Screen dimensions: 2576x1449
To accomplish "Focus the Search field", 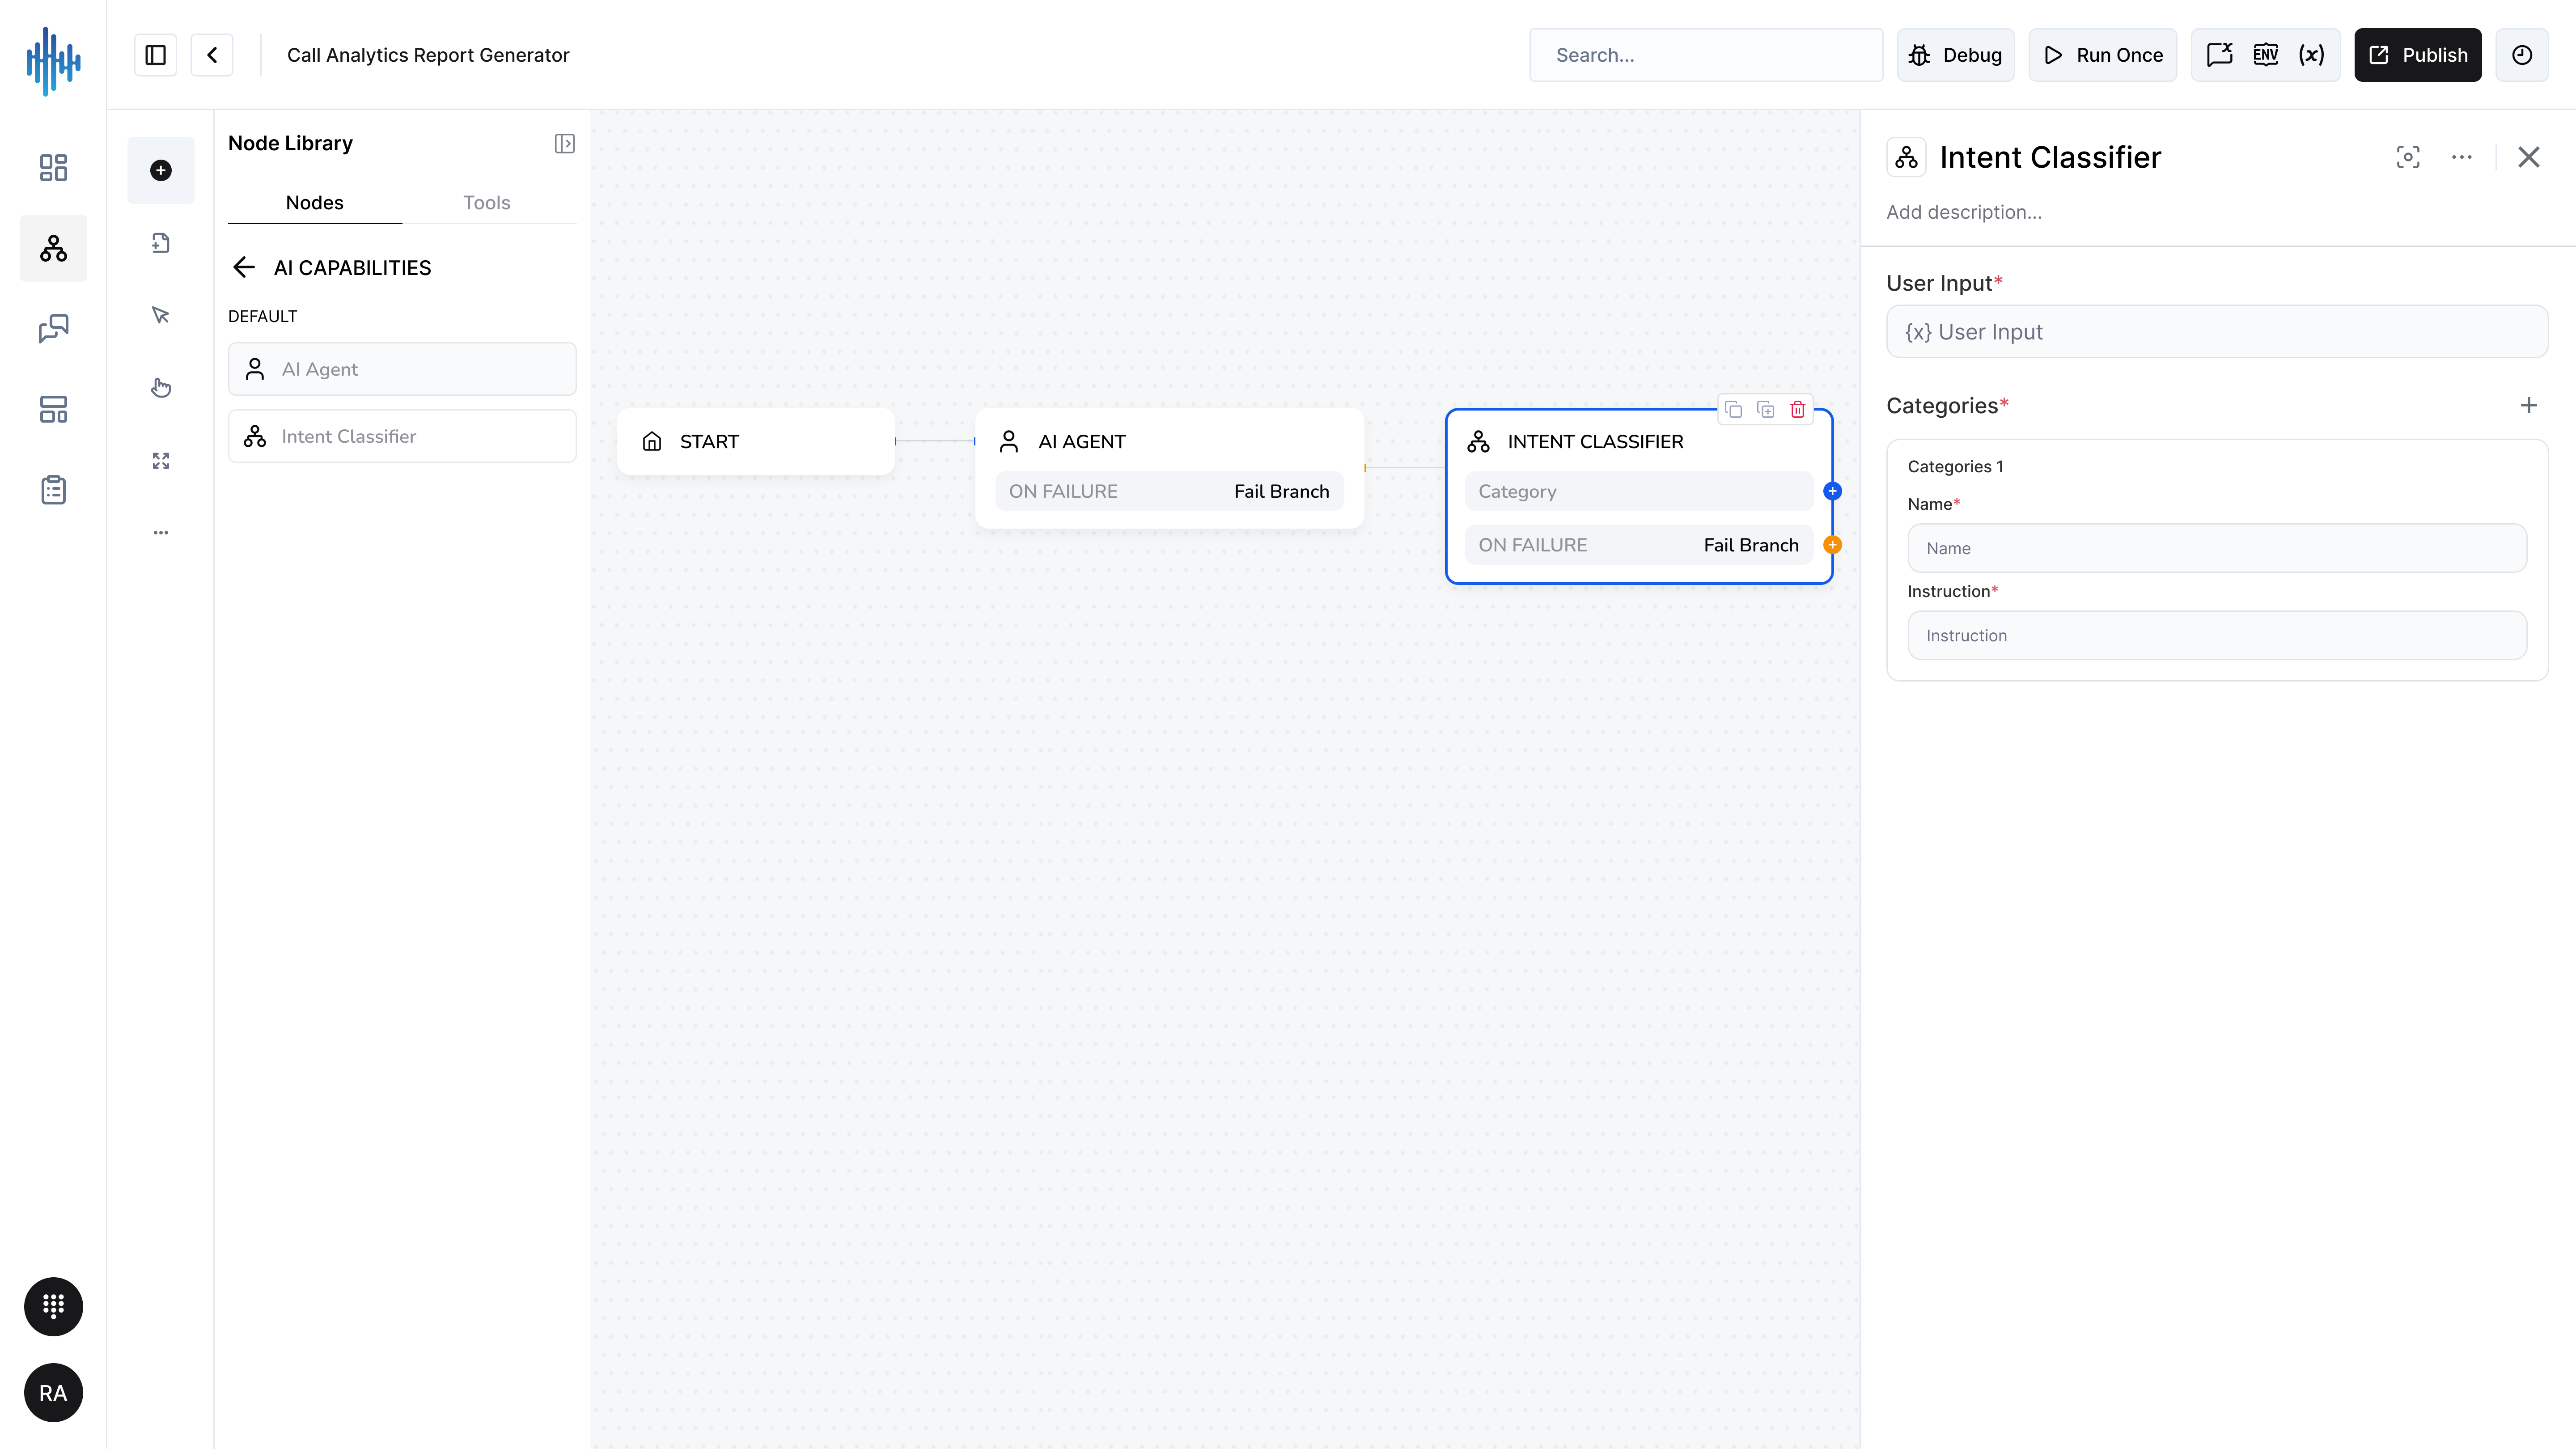I will [x=1706, y=55].
